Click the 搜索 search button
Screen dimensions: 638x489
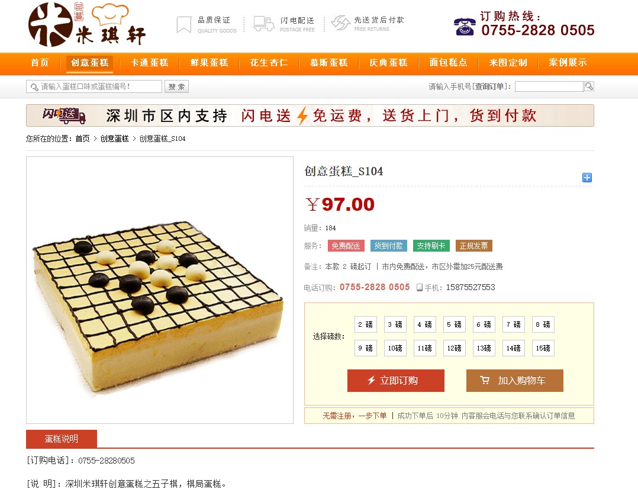tap(176, 86)
